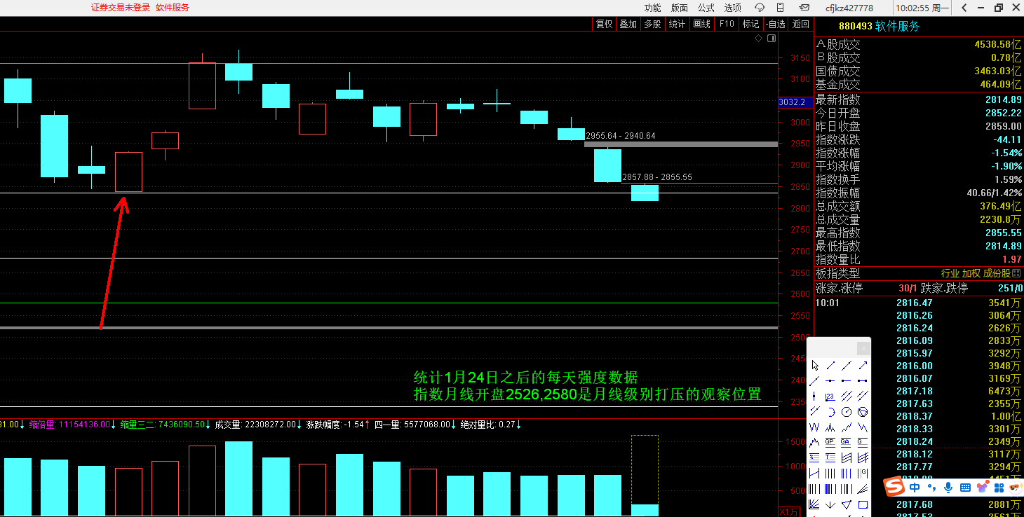
Task: Remove from watchlist with -自选
Action: tap(776, 24)
